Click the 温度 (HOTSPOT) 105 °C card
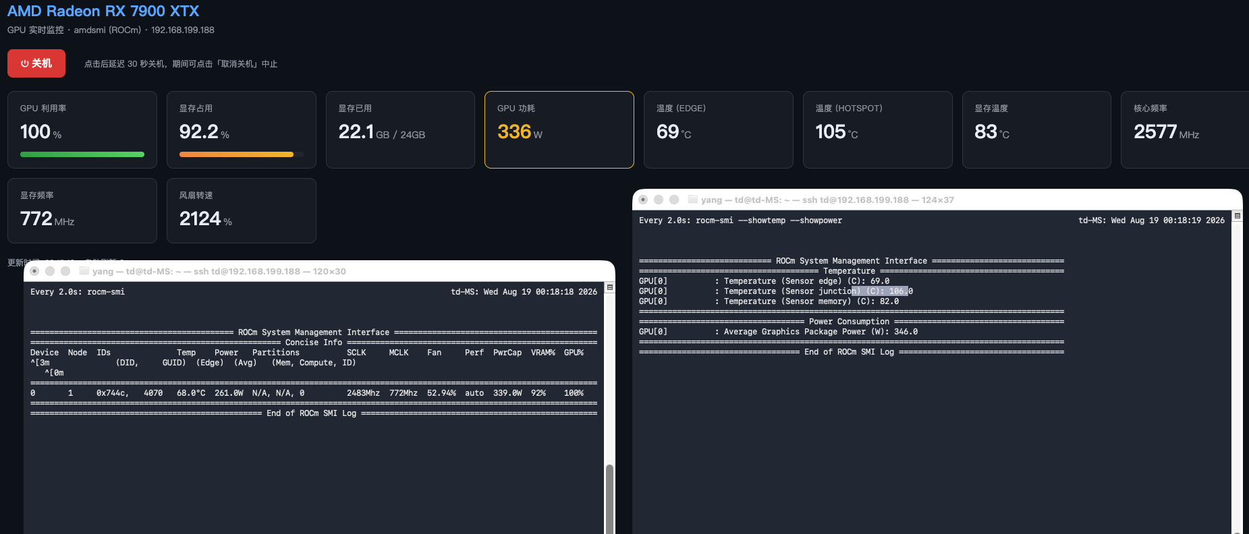Viewport: 1249px width, 534px height. pyautogui.click(x=878, y=129)
